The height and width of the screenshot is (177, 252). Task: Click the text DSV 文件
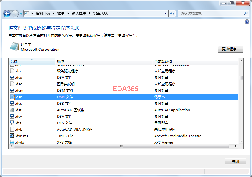click(65, 116)
